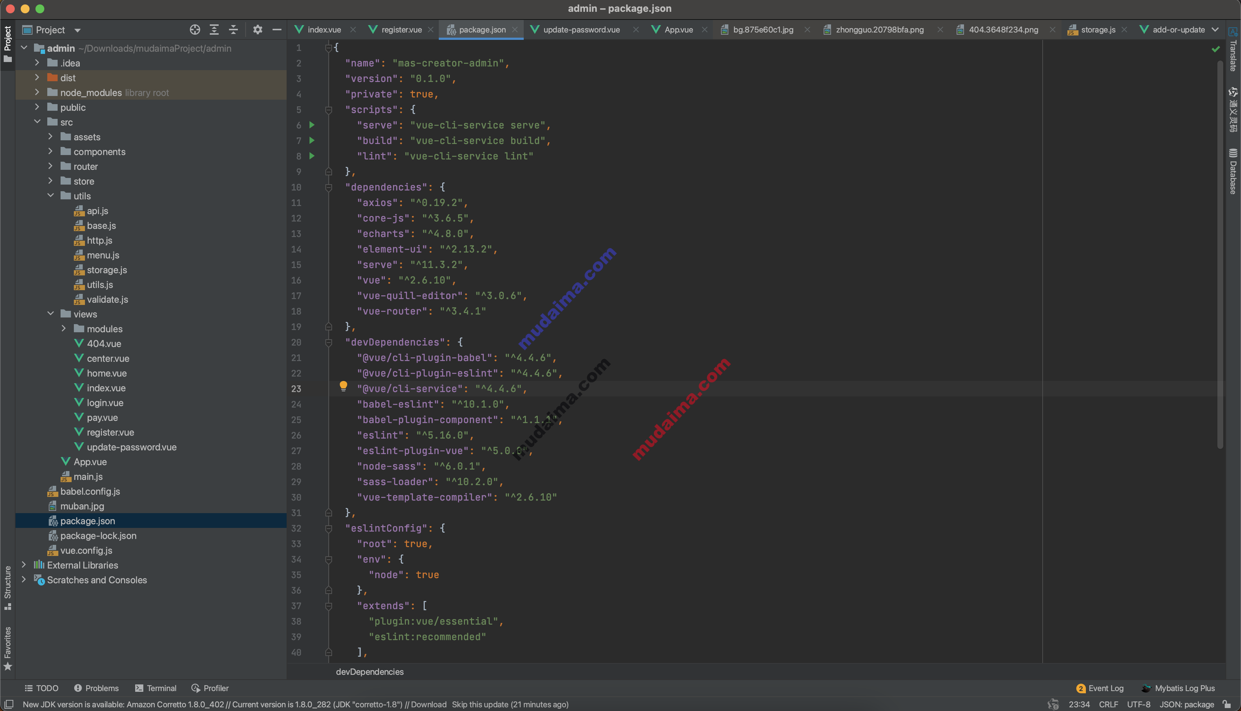Open Project panel settings gear
This screenshot has height=711, width=1241.
click(x=257, y=30)
